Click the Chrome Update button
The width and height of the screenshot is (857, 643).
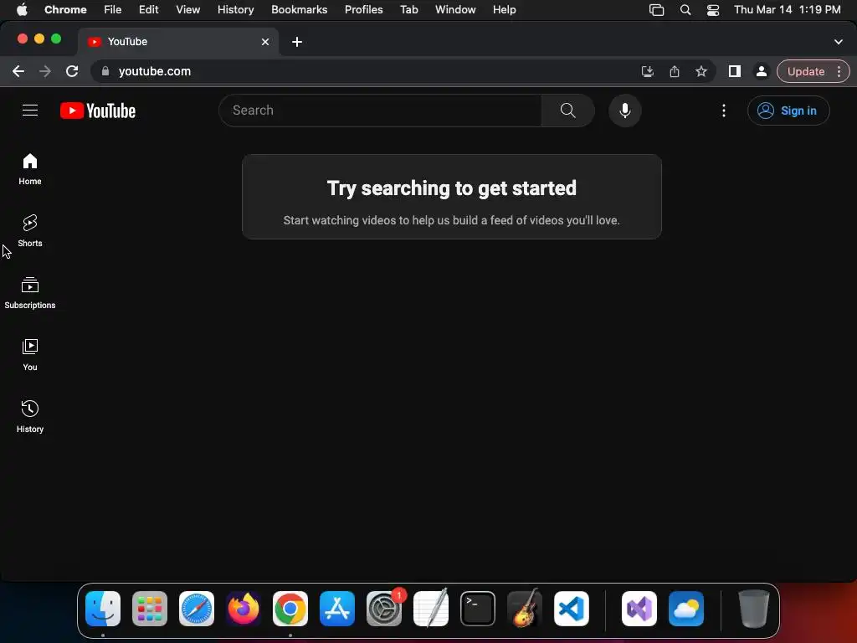pyautogui.click(x=806, y=71)
